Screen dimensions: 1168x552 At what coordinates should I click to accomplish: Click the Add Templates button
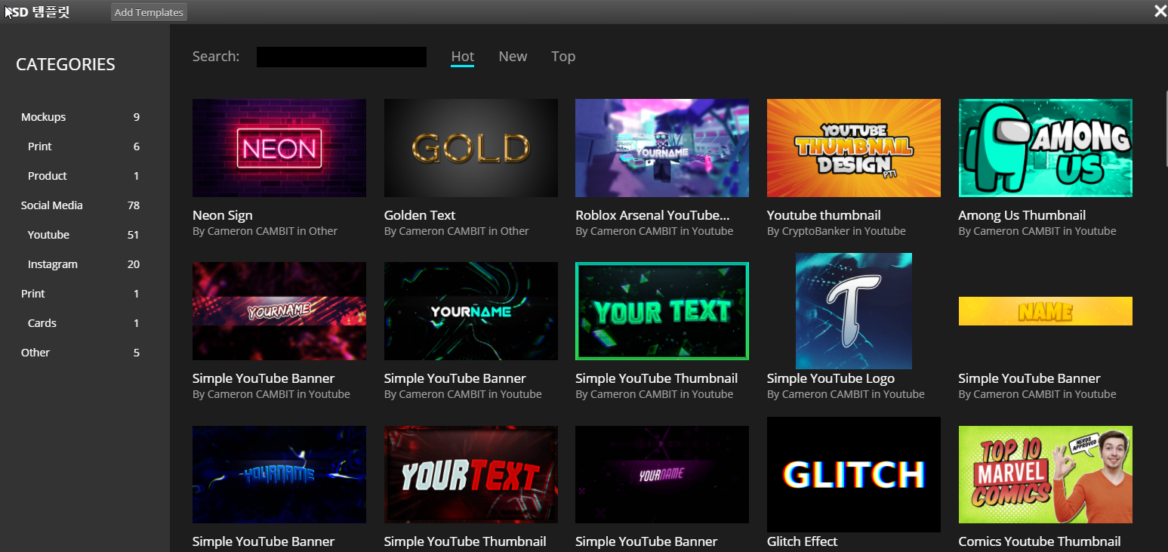149,12
